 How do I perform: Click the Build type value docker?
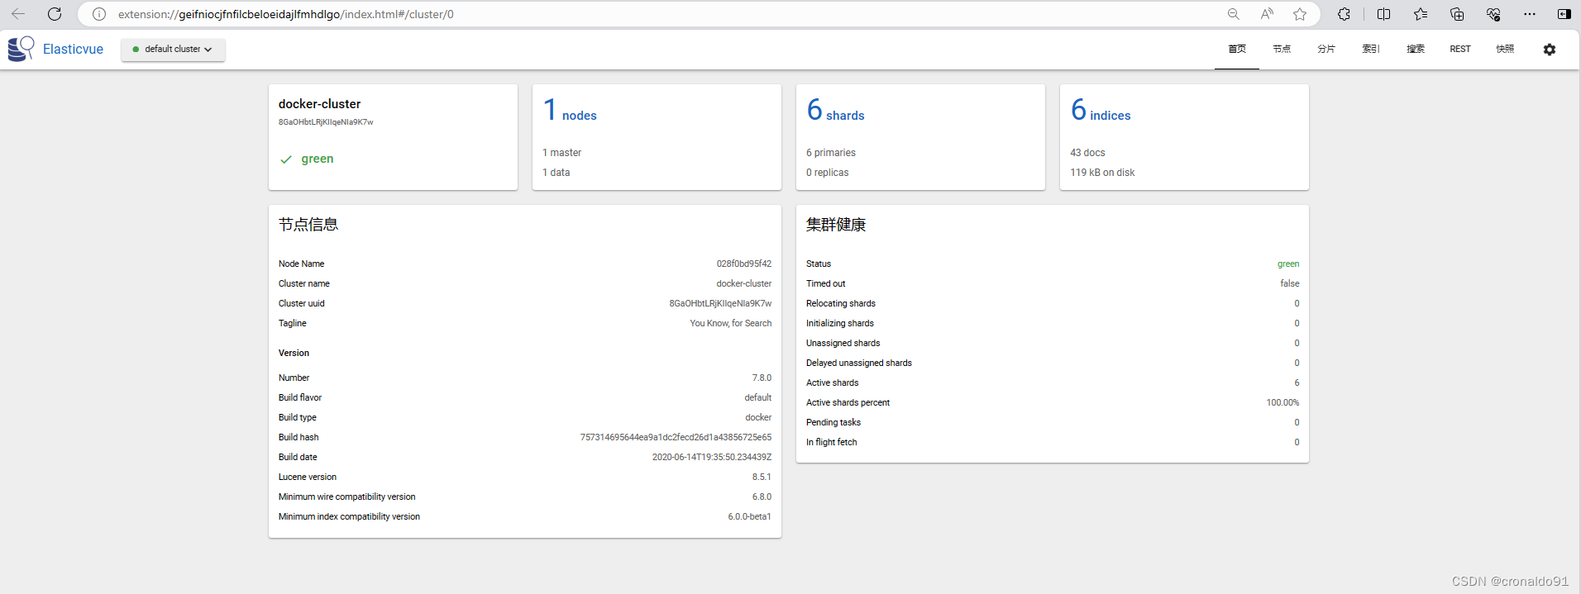click(x=758, y=418)
